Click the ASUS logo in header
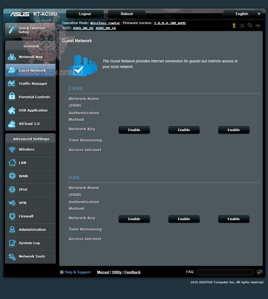268x299 pixels. pos(20,14)
